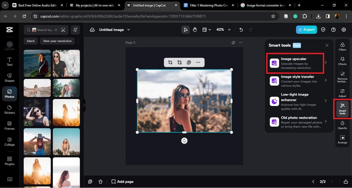Open the help question mark icon
The height and width of the screenshot is (188, 352).
tap(333, 30)
